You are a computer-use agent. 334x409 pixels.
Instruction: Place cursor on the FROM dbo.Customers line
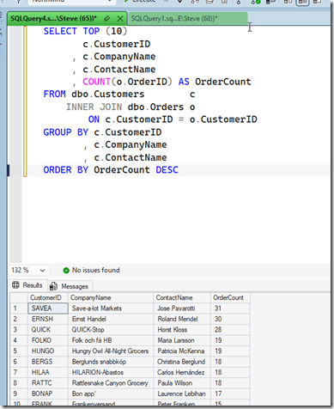click(x=119, y=95)
